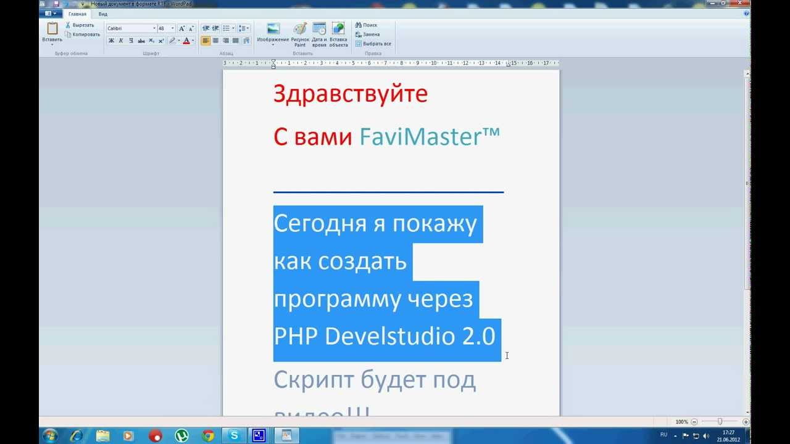The image size is (790, 444).
Task: Click the Paste clipboard icon
Action: (x=52, y=28)
